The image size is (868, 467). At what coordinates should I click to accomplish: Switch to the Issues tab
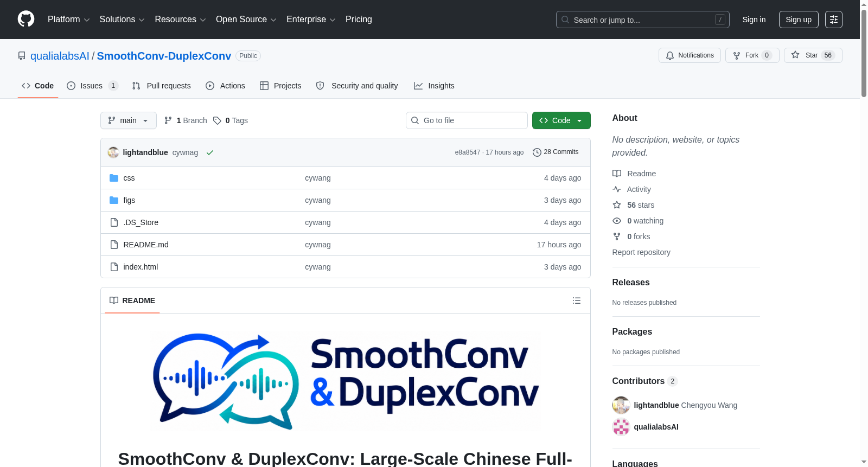(x=92, y=86)
